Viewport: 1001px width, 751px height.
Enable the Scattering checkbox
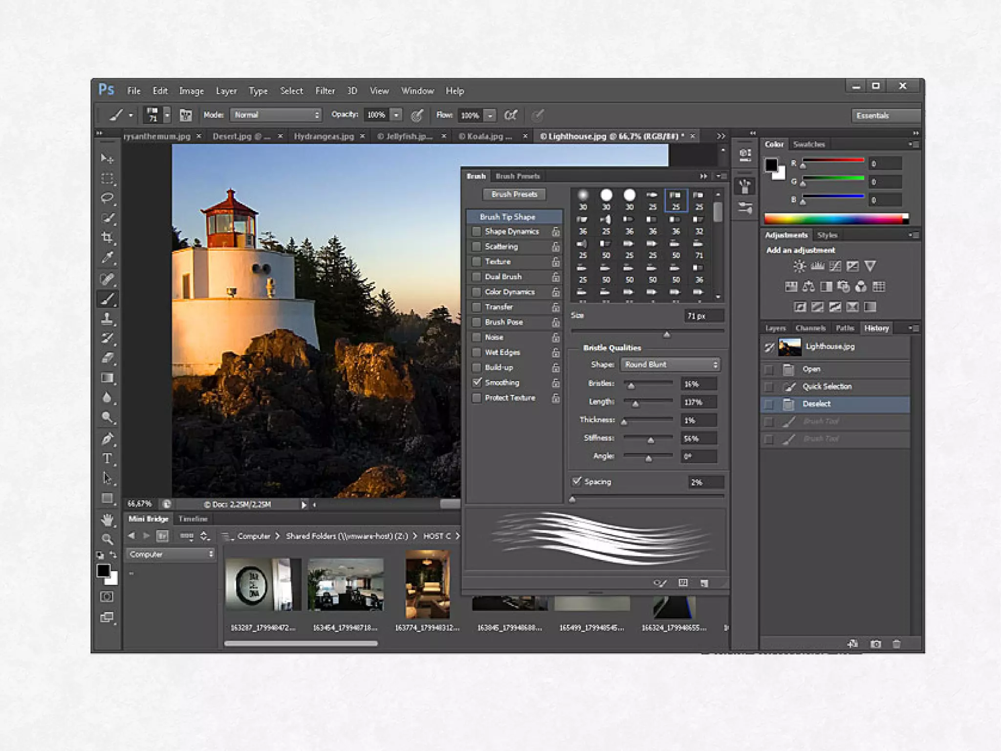tap(477, 247)
